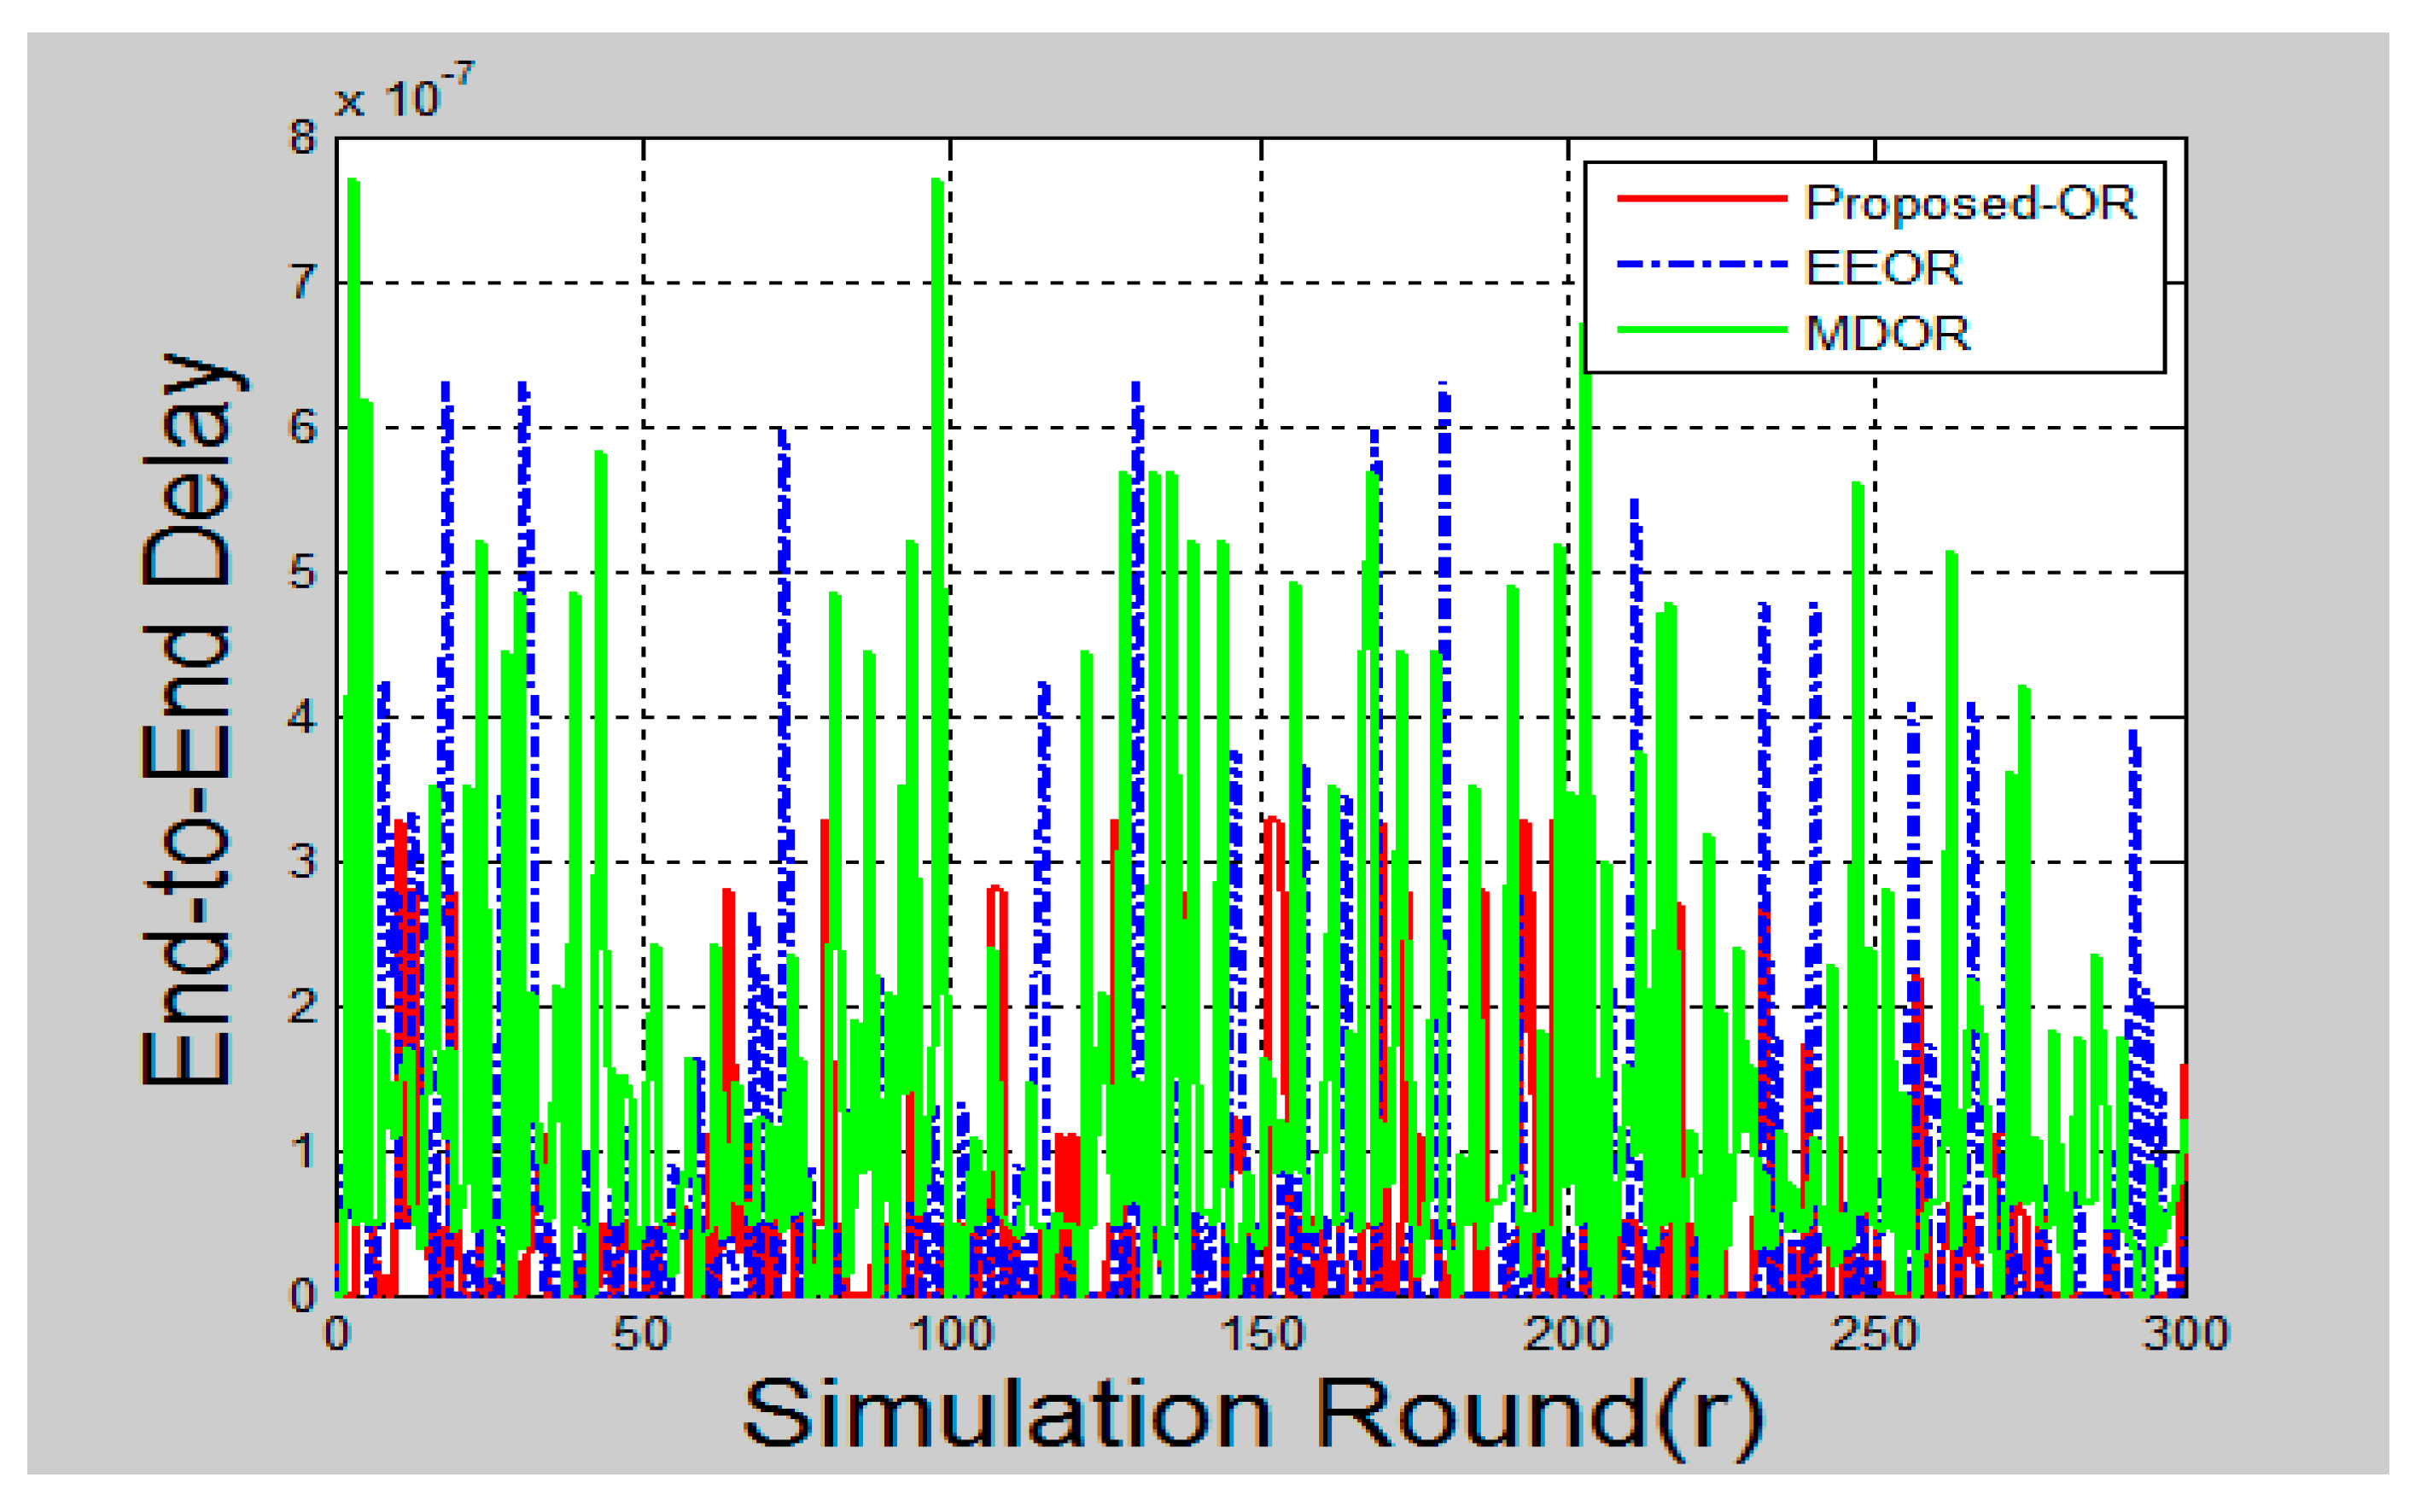Click the EEOR legend label

[x=1883, y=268]
